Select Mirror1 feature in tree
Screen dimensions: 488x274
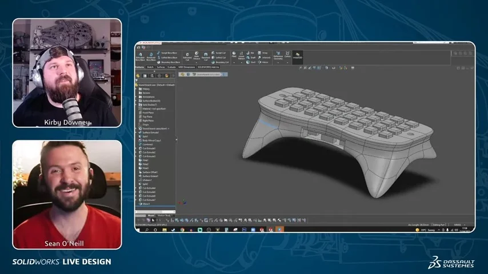(145, 204)
